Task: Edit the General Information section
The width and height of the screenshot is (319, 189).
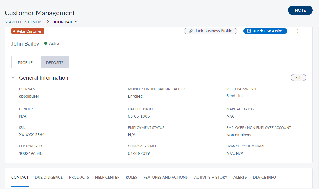Action: pyautogui.click(x=298, y=78)
